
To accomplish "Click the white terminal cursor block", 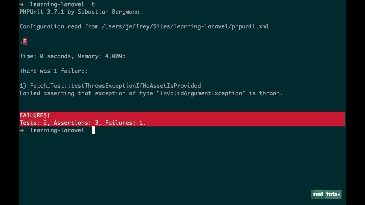I will click(x=93, y=130).
